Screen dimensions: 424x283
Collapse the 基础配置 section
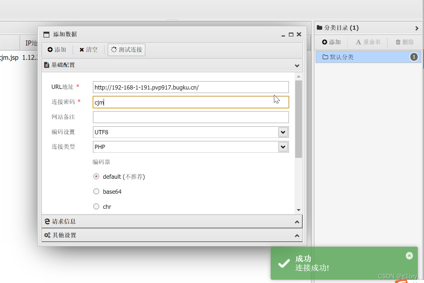297,65
